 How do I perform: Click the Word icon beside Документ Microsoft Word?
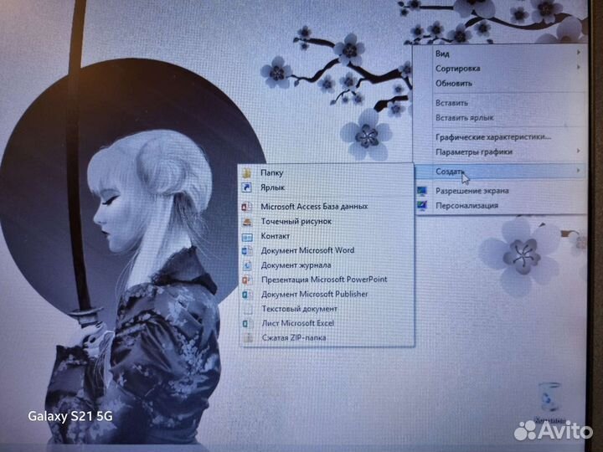click(x=247, y=251)
